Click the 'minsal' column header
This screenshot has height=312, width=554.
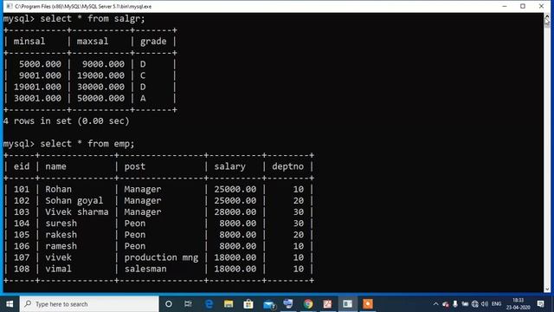pos(29,42)
